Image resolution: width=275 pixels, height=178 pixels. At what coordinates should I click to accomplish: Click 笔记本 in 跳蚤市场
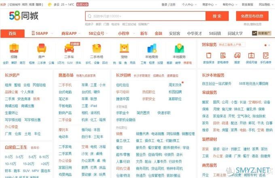point(63,99)
